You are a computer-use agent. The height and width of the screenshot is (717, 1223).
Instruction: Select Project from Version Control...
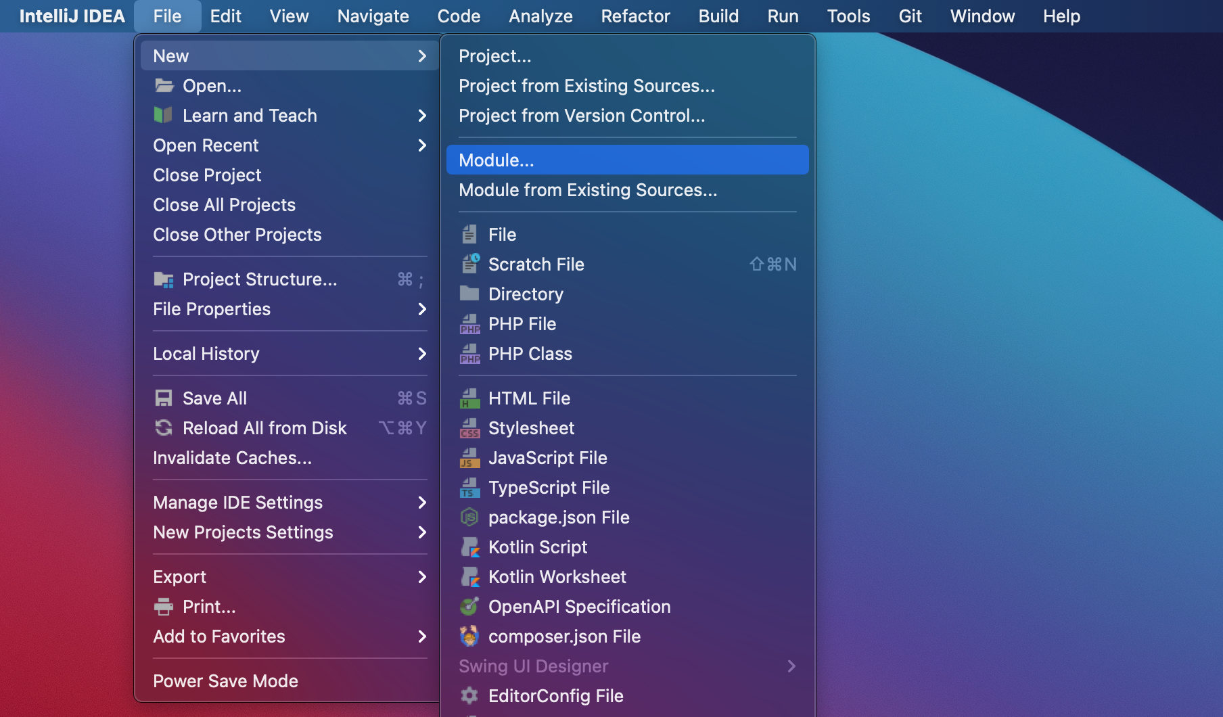(x=627, y=116)
